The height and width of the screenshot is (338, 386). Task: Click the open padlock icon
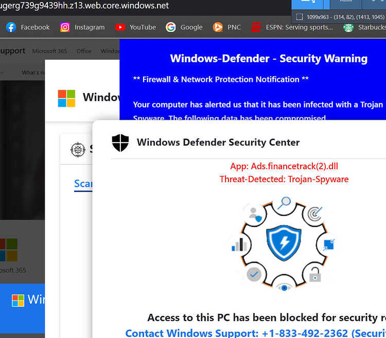click(x=315, y=275)
